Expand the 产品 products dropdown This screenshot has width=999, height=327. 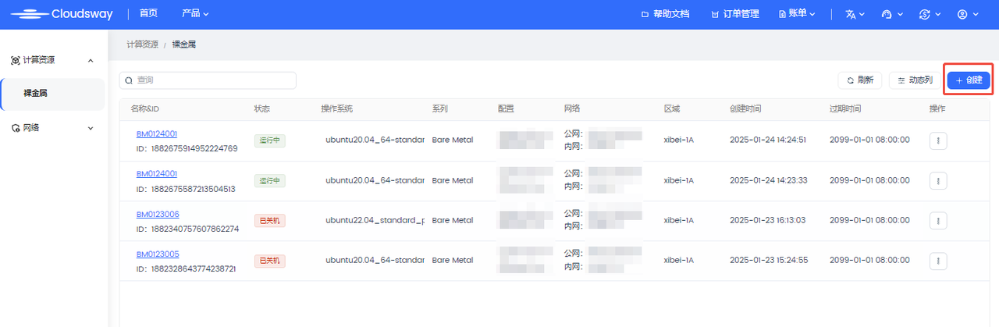pyautogui.click(x=195, y=14)
